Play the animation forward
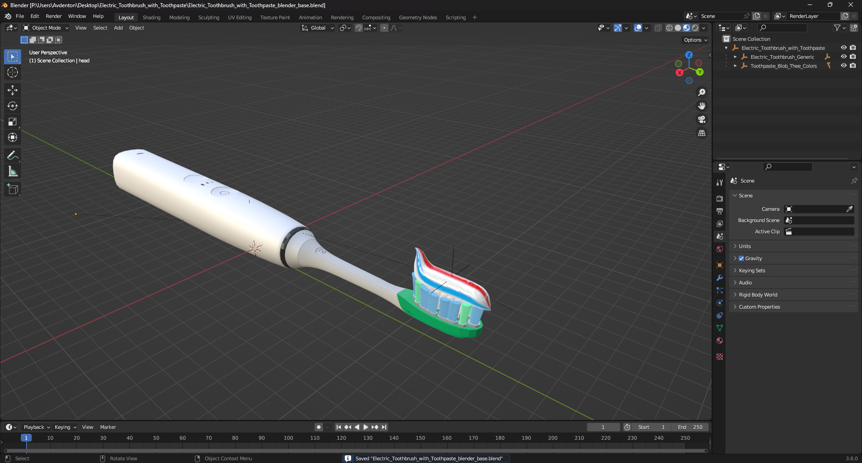Image resolution: width=862 pixels, height=463 pixels. (366, 427)
